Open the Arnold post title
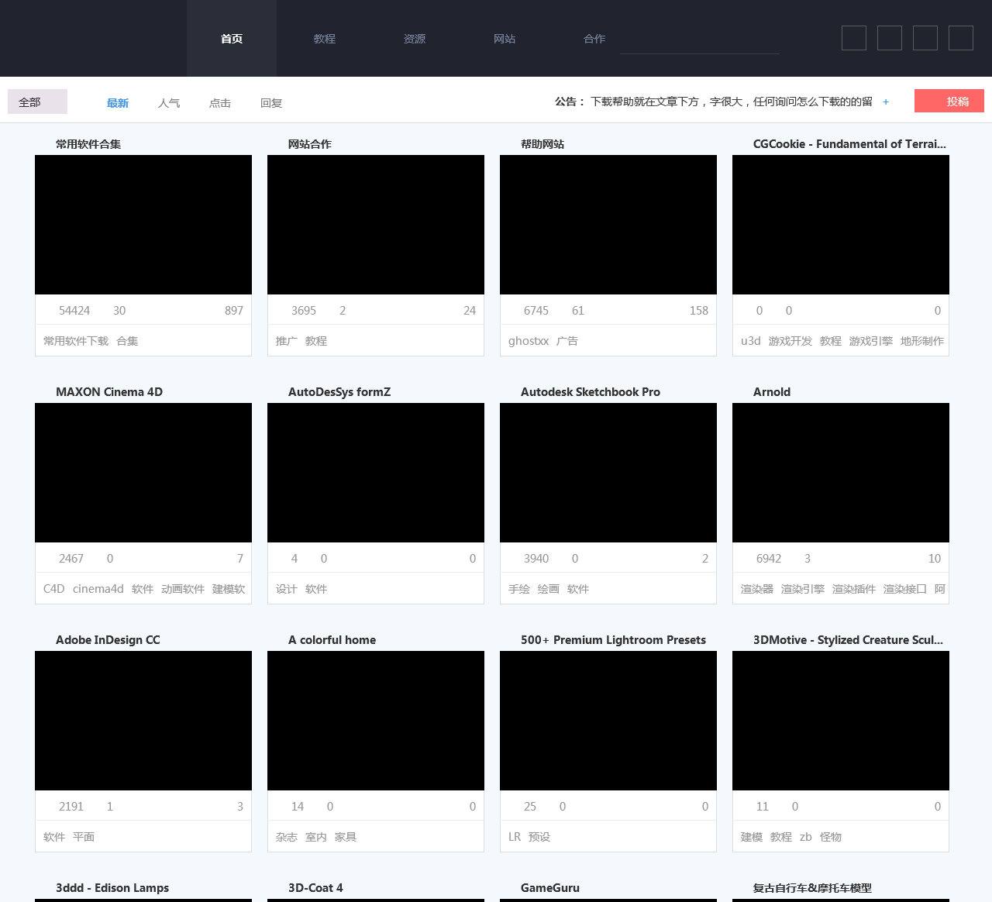Screen dimensions: 992x902 772,392
